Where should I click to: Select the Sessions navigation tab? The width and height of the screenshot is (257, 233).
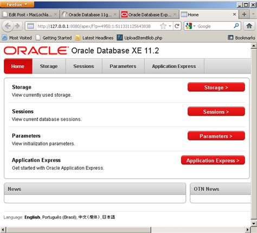click(83, 66)
